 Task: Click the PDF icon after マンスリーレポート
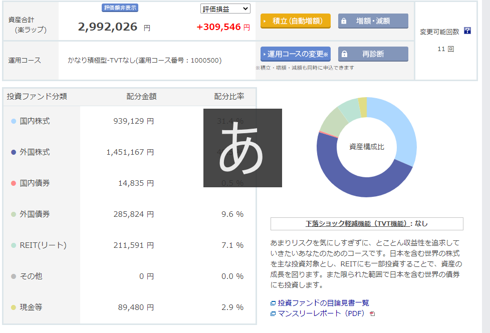coord(372,314)
